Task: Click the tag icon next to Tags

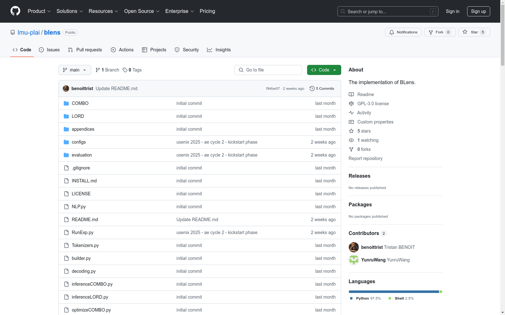Action: click(x=125, y=70)
